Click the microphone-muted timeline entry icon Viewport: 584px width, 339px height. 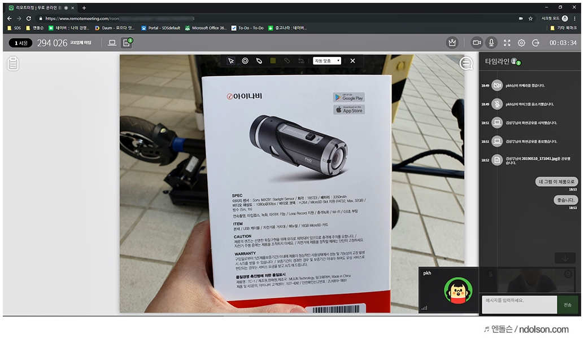pyautogui.click(x=497, y=104)
